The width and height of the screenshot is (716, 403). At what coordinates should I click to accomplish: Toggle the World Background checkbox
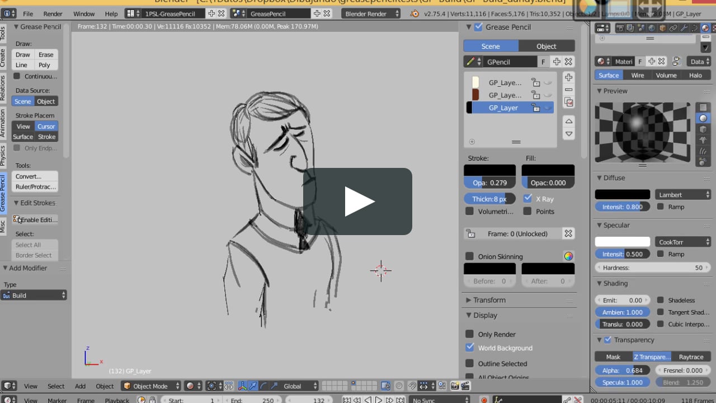[x=469, y=348]
